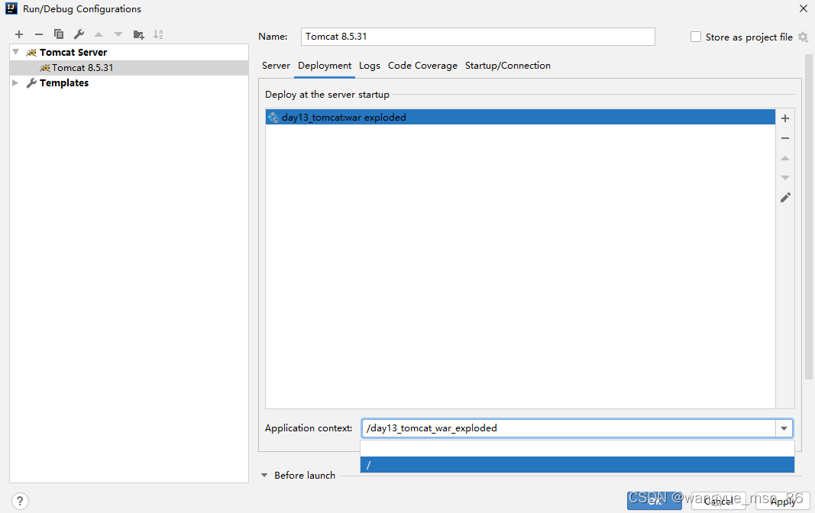Open the Logs tab

[x=370, y=66]
